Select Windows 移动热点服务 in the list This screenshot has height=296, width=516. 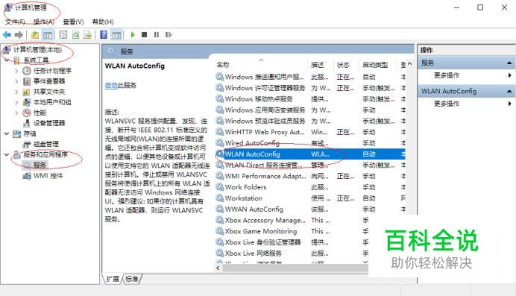point(259,99)
